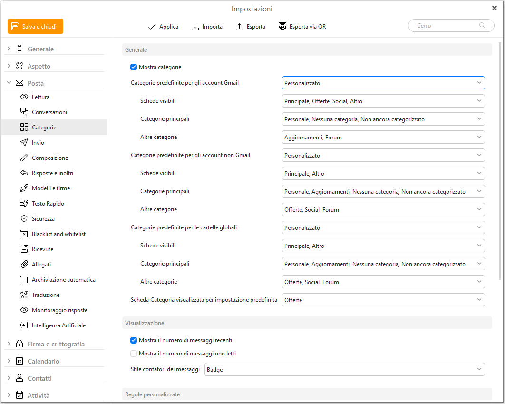Click Esporta via QR button
The image size is (505, 404).
(x=302, y=27)
